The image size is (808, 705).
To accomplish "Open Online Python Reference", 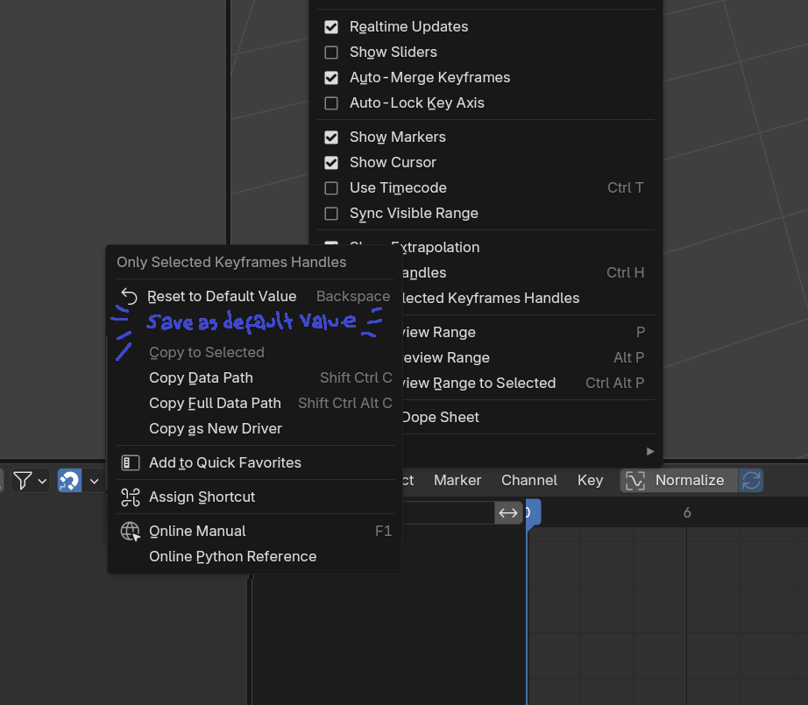I will click(x=256, y=556).
